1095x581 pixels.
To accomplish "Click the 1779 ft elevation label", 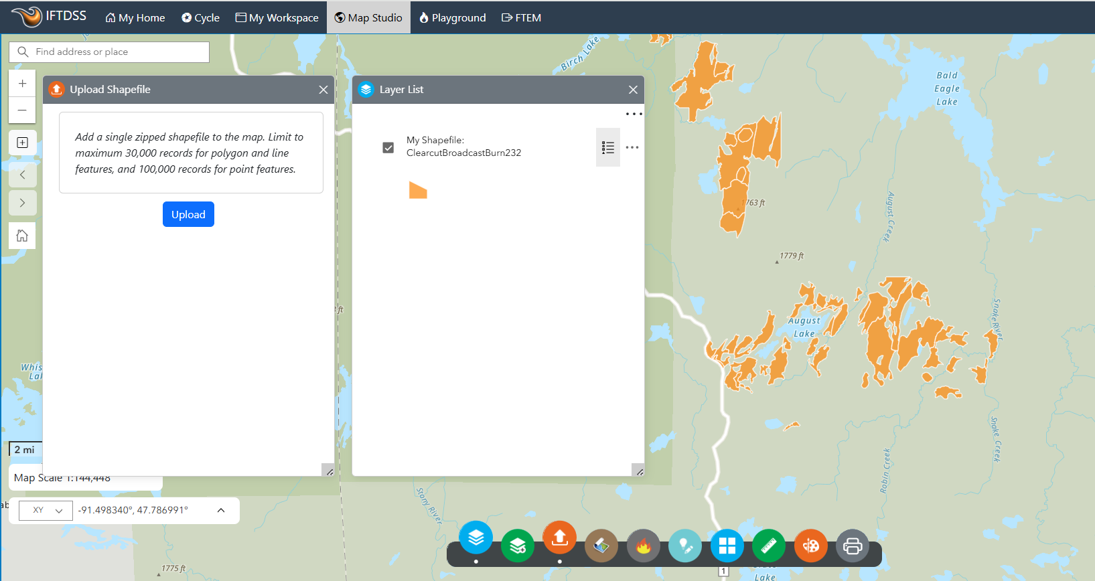I will tap(792, 256).
